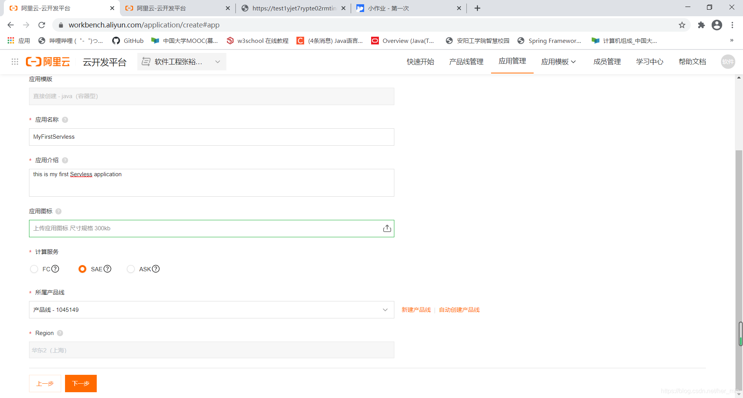Open the GitHub bookmark
The width and height of the screenshot is (743, 398).
click(128, 41)
